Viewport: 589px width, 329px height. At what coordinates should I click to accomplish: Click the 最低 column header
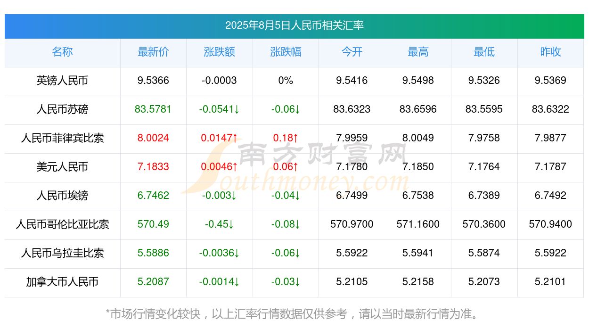click(484, 52)
